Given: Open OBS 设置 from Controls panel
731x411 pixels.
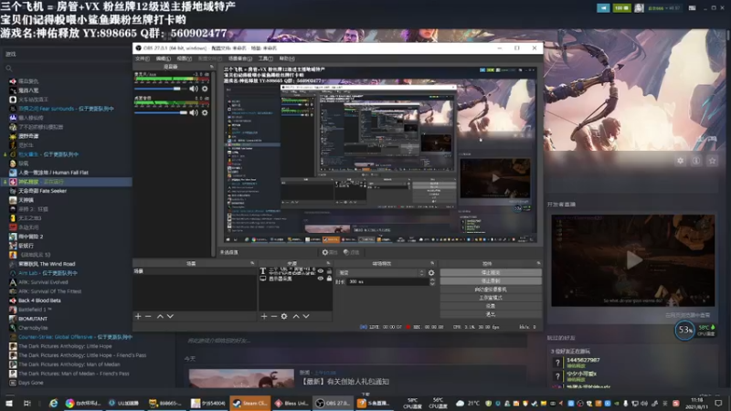Looking at the screenshot, I should (x=491, y=306).
